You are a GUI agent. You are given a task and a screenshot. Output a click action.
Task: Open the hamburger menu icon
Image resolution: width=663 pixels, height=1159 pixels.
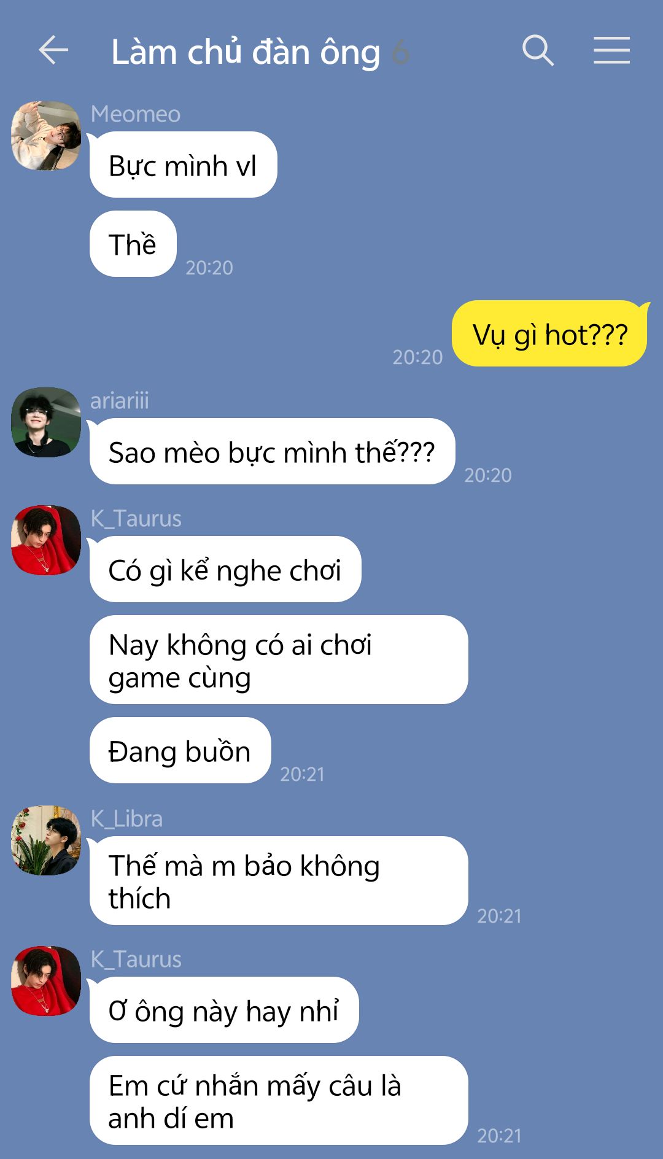tap(611, 50)
